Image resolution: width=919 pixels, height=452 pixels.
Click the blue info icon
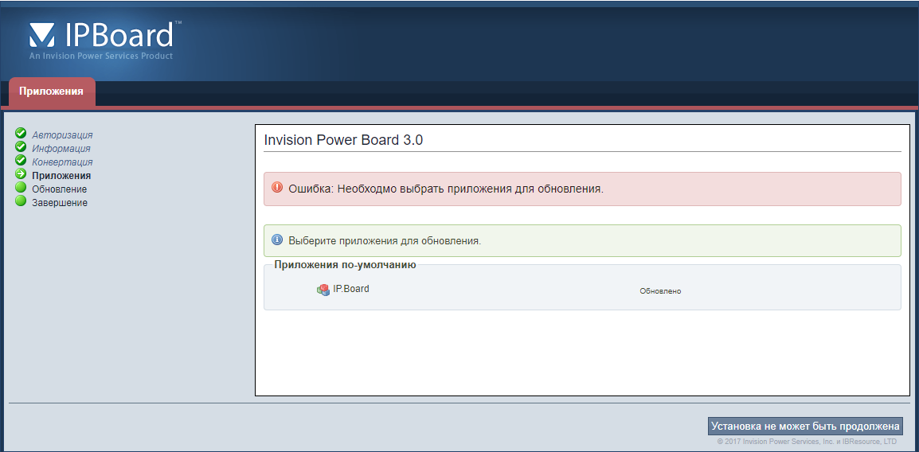pos(277,240)
